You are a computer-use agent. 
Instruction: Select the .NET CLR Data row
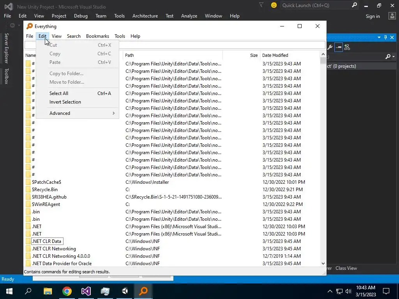click(173, 241)
